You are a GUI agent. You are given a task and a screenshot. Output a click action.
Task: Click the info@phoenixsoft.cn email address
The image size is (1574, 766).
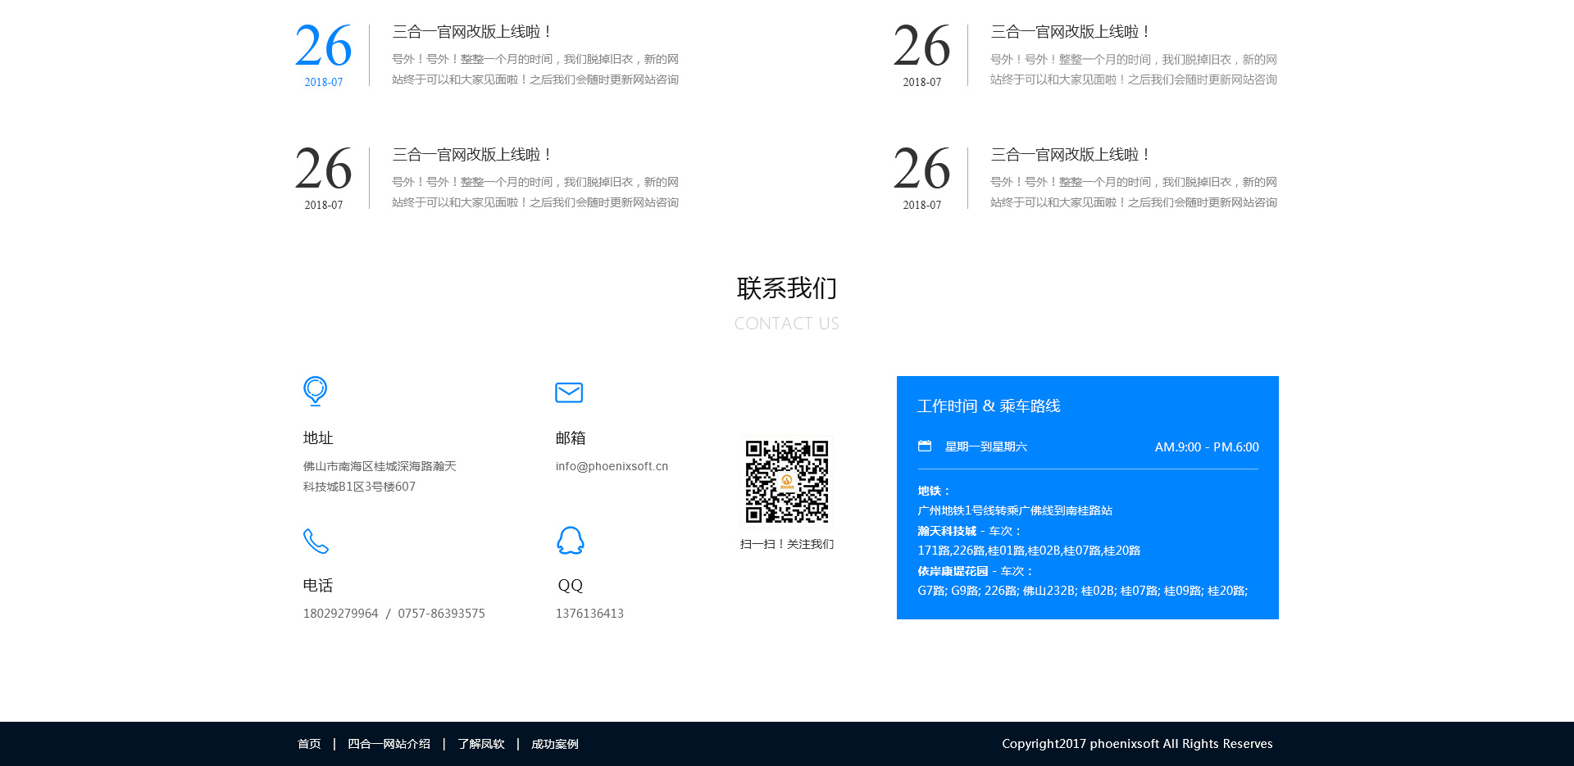coord(612,466)
